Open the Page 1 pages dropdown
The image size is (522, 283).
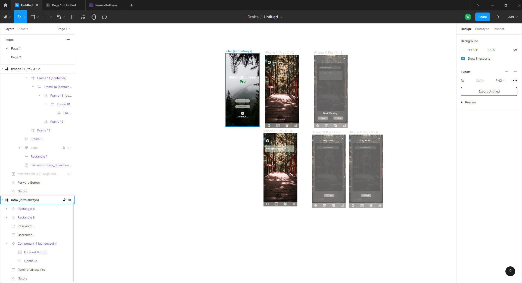pos(64,29)
